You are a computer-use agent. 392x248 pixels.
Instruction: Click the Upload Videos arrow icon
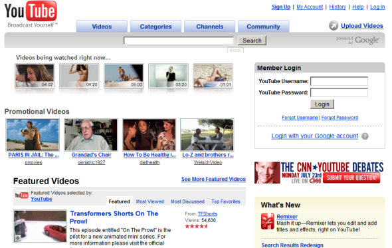click(334, 25)
